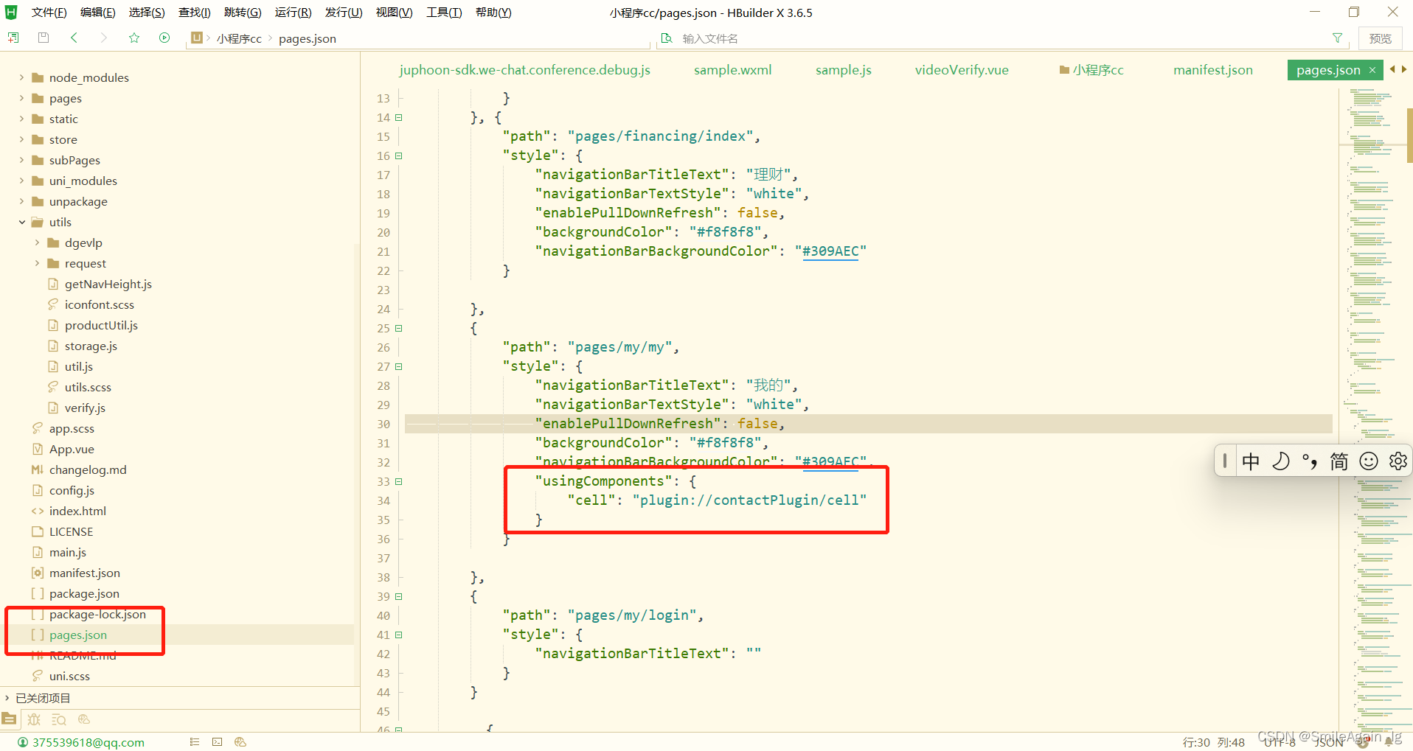1413x751 pixels.
Task: Open package.json file
Action: click(84, 593)
